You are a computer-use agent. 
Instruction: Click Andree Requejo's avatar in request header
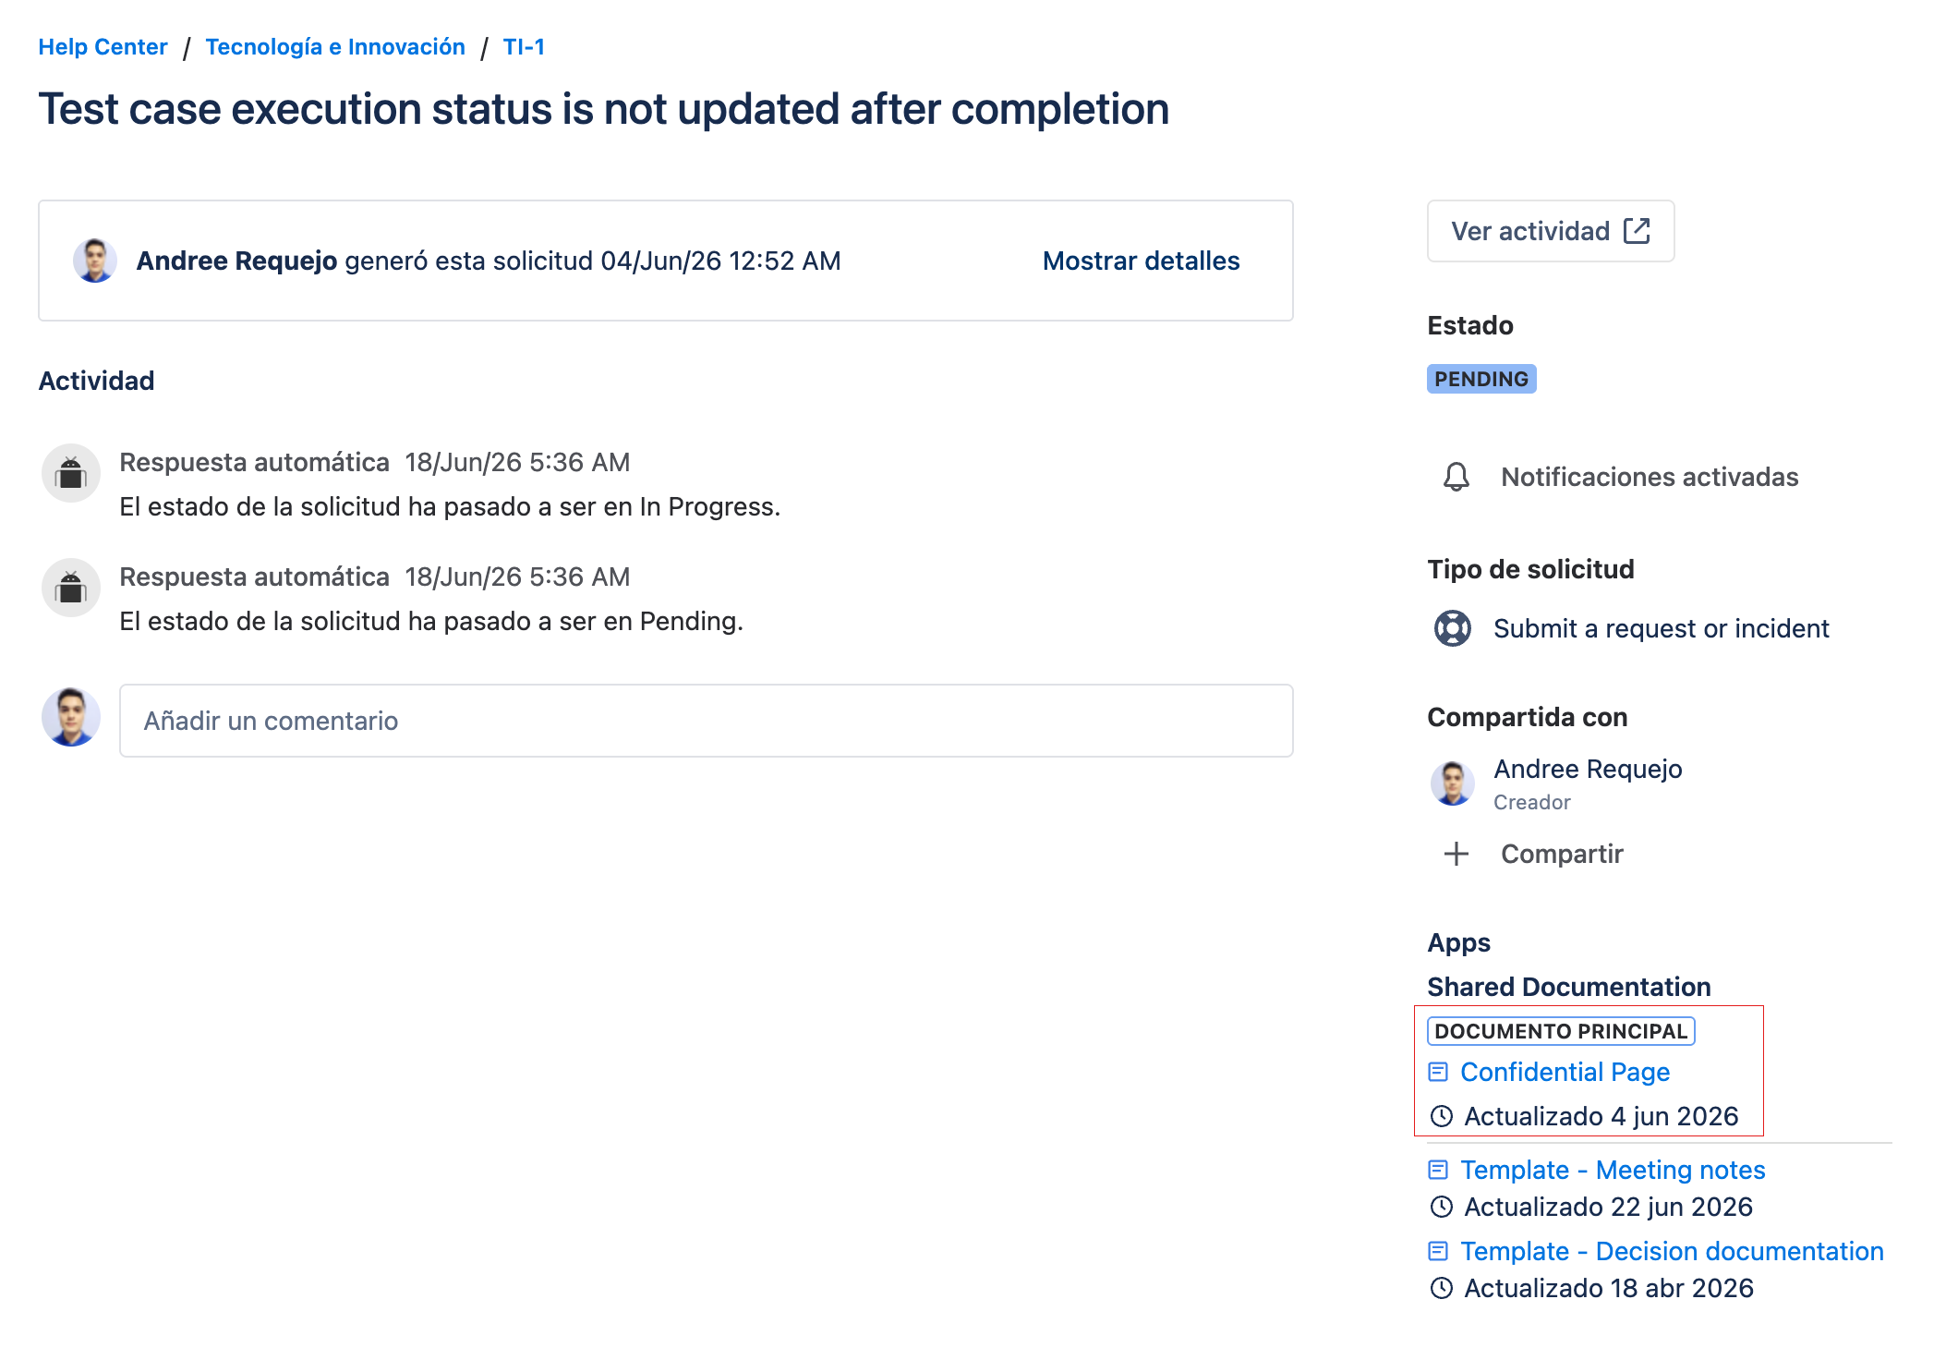click(95, 261)
